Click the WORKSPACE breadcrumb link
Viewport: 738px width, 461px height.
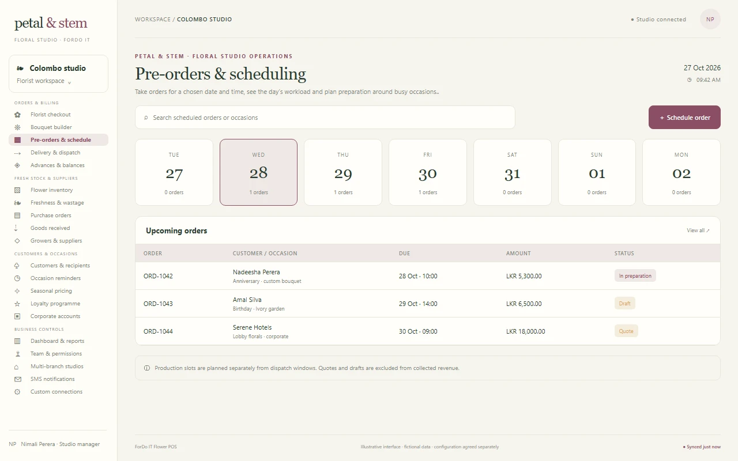click(x=153, y=20)
